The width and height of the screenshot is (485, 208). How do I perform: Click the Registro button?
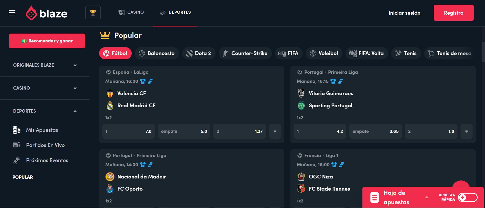(x=453, y=13)
